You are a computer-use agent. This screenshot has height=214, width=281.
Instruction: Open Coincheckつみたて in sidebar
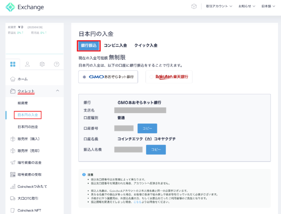pos(32,186)
